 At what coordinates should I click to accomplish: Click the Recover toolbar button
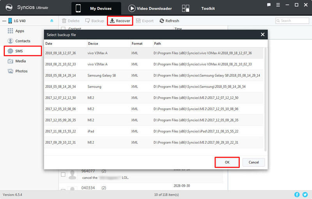pos(120,21)
